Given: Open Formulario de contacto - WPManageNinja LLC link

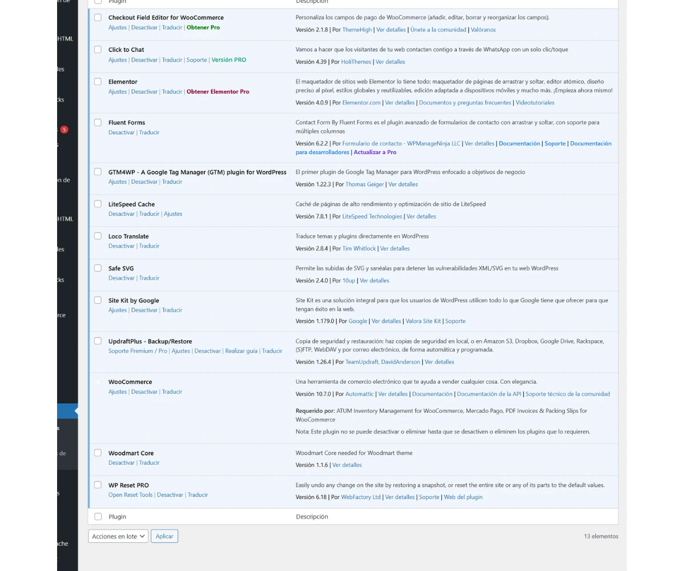Looking at the screenshot, I should click(401, 144).
